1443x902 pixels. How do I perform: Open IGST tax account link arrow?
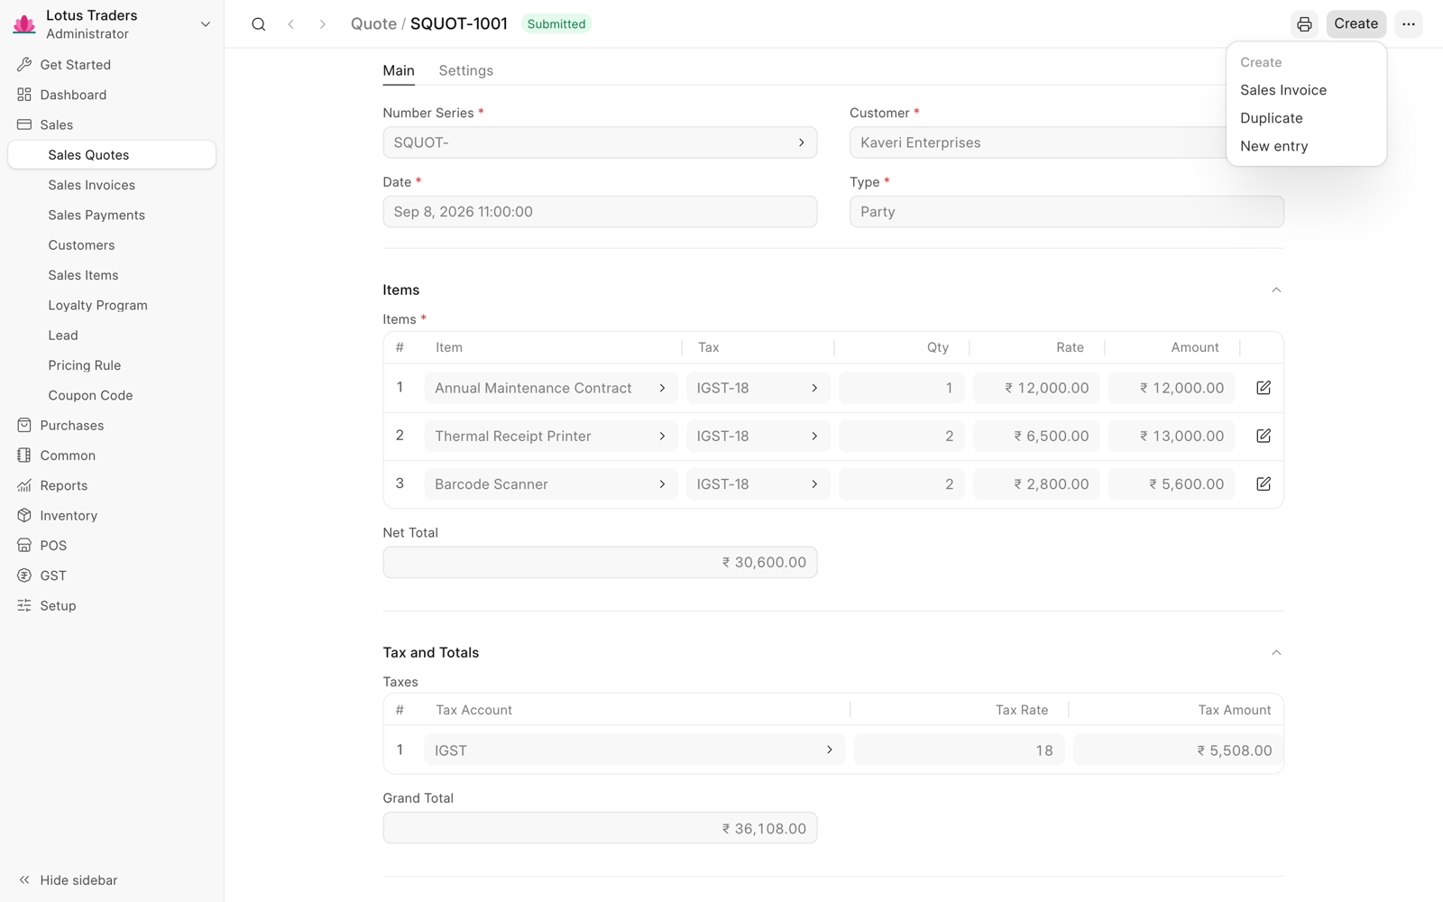(830, 750)
